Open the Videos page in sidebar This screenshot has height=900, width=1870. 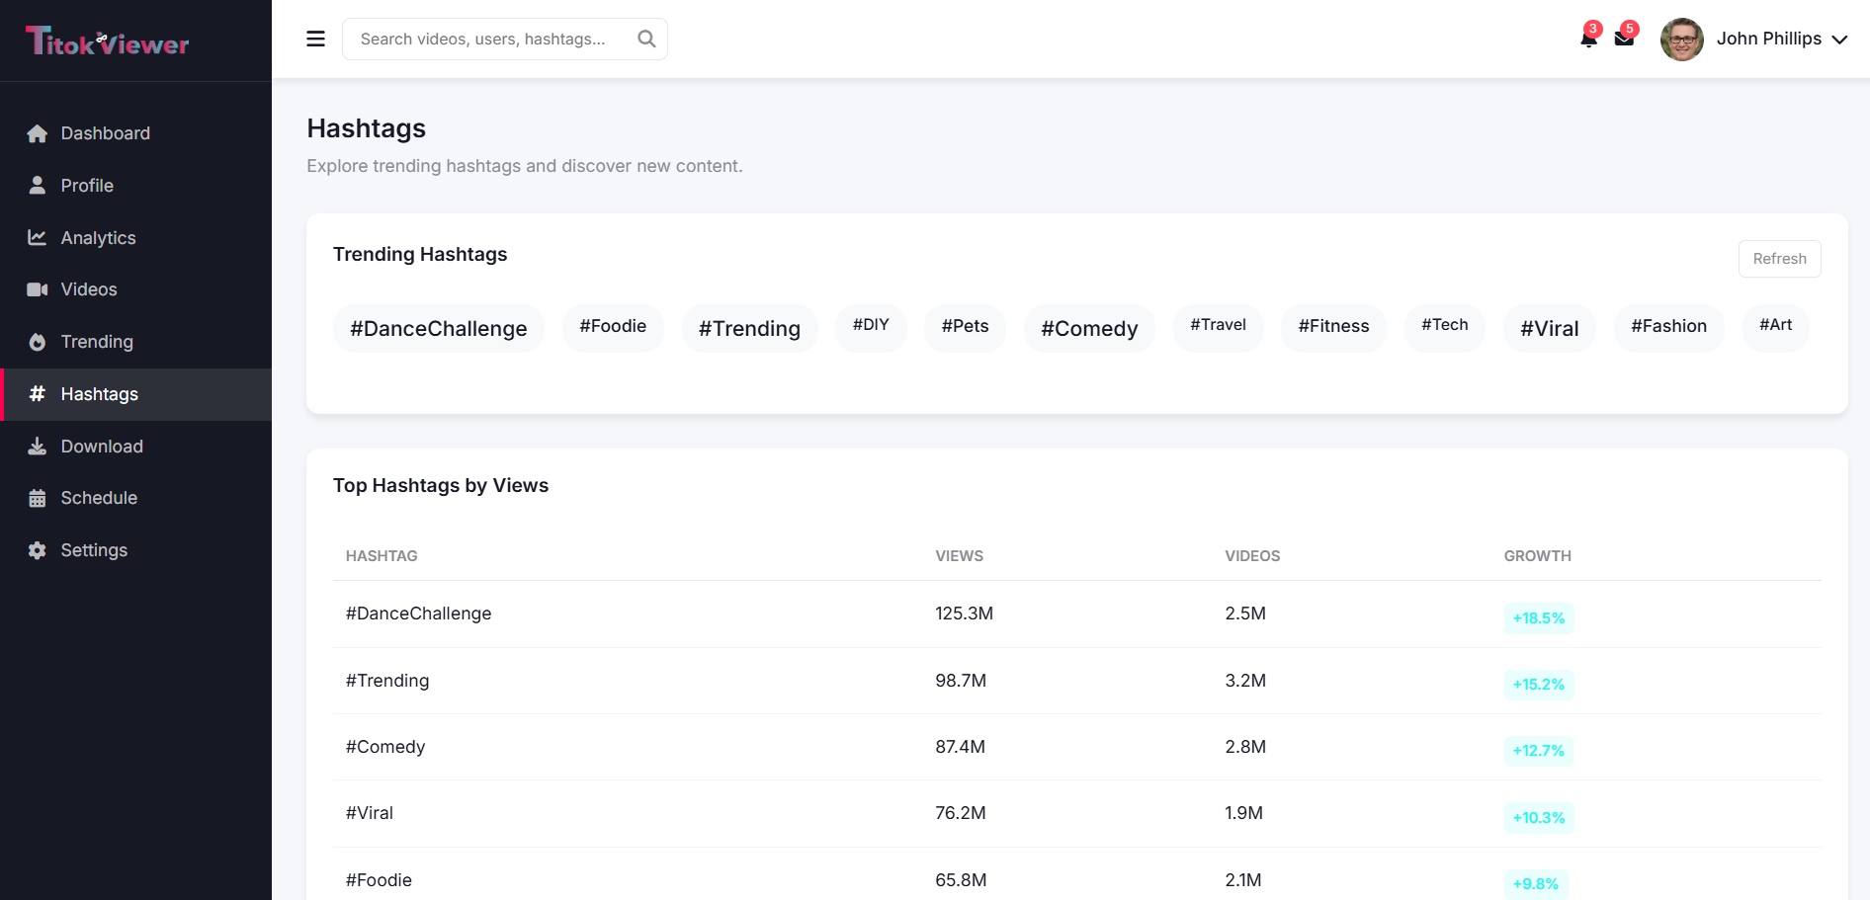click(88, 289)
